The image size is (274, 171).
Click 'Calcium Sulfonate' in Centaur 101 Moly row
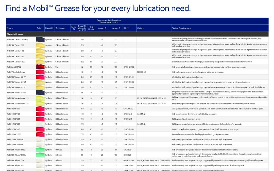[x=62, y=40]
